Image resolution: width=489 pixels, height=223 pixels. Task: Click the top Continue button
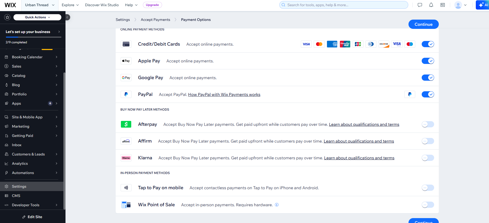424,24
